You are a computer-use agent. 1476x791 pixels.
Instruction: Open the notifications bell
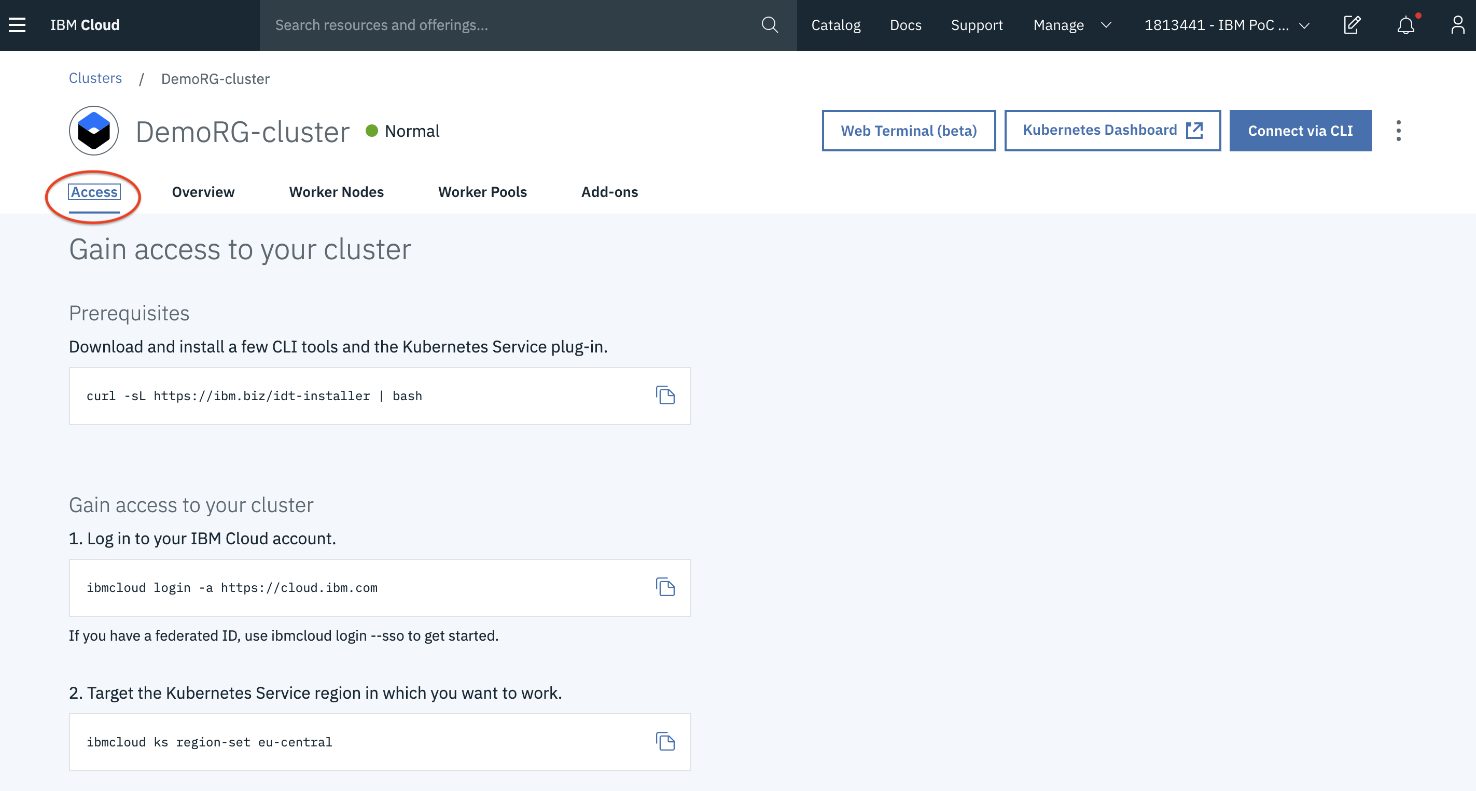click(1405, 25)
